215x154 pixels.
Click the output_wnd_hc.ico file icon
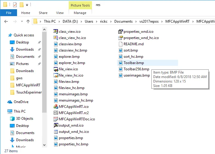point(56,132)
